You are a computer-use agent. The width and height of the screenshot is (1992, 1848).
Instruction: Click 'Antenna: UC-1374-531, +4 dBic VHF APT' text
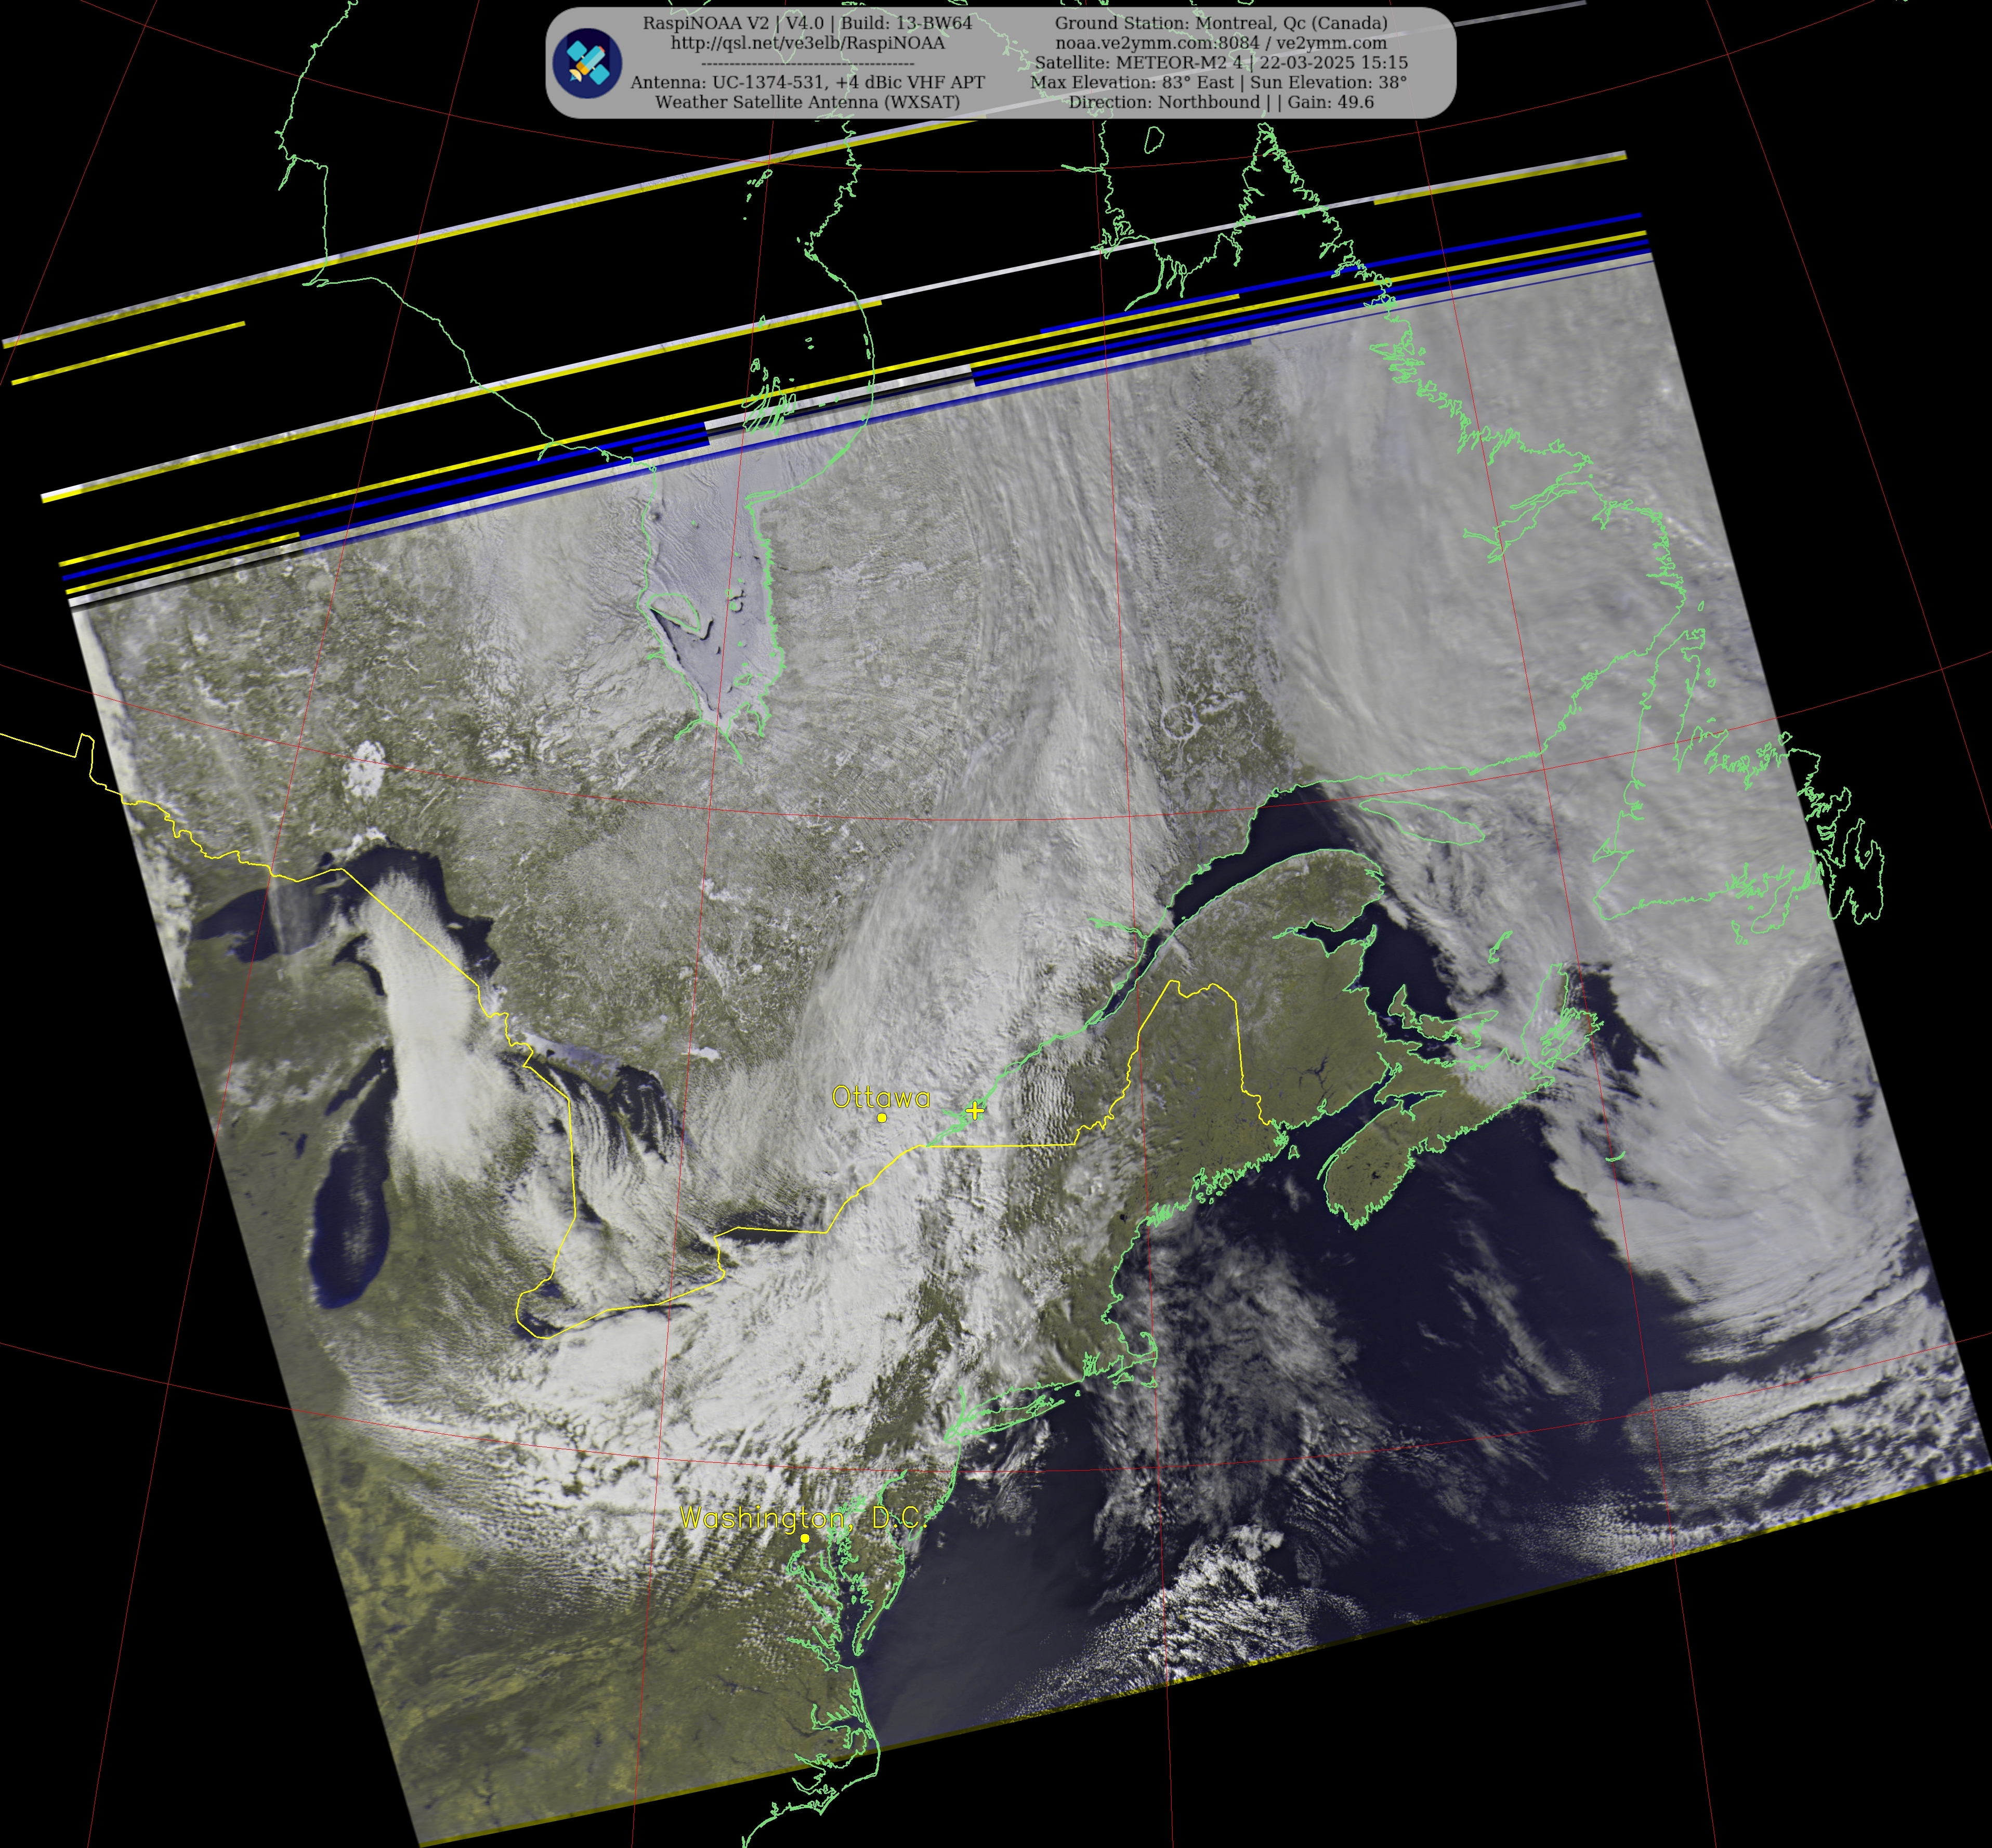(x=807, y=82)
